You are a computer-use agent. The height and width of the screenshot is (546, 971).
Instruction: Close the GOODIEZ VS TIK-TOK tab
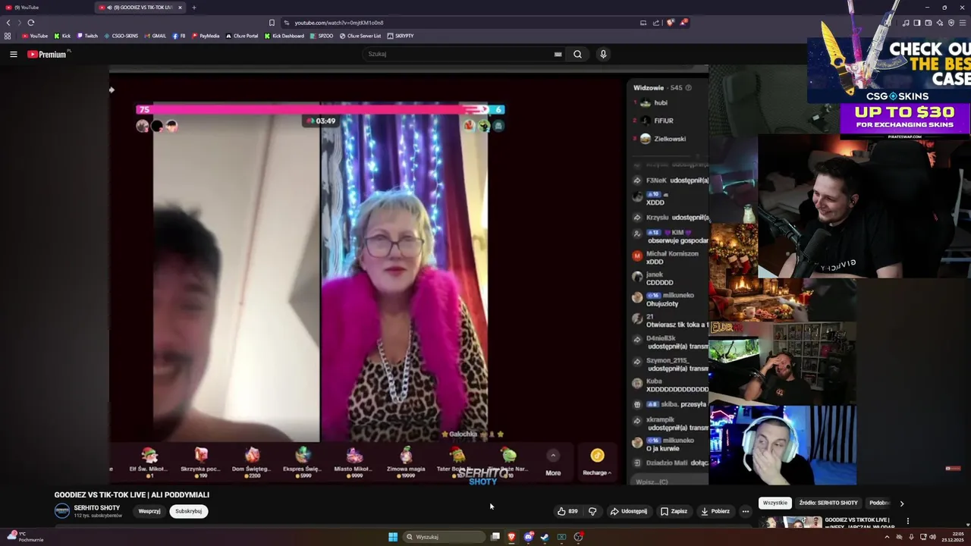click(181, 8)
